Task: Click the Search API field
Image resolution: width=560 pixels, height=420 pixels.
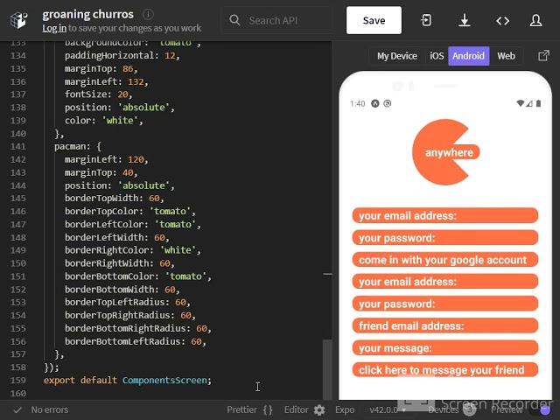Action: [276, 20]
